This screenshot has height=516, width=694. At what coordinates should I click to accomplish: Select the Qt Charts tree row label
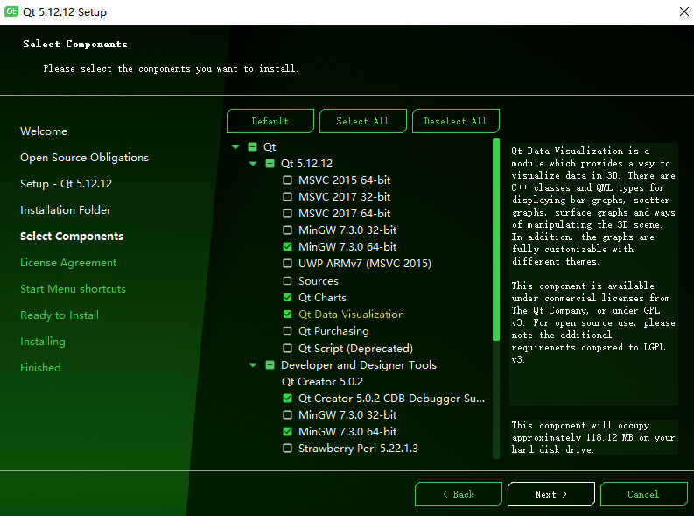click(322, 298)
